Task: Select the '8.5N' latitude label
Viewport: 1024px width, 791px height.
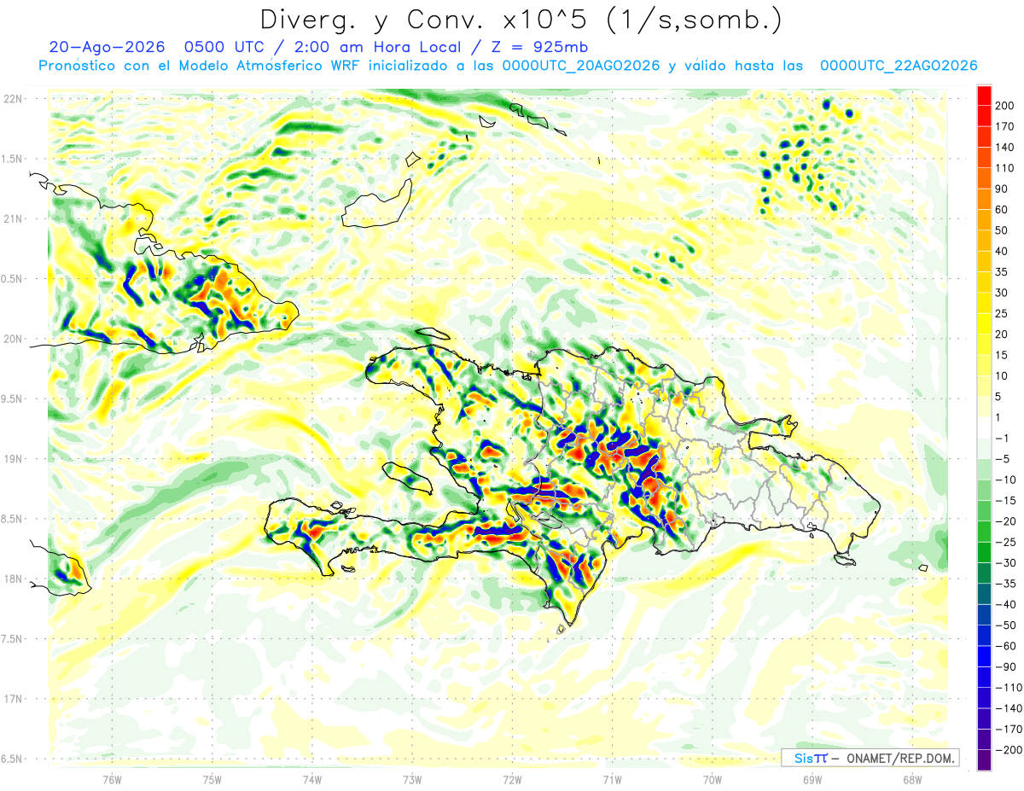Action: 12,519
